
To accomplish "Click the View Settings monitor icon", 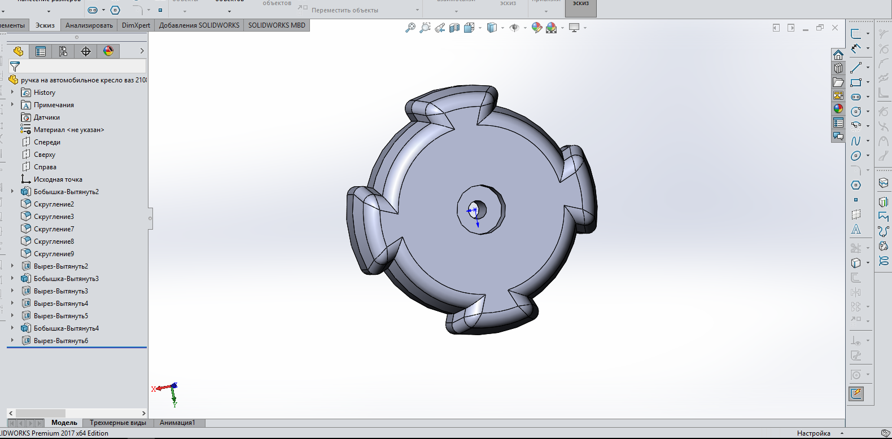I will (574, 28).
